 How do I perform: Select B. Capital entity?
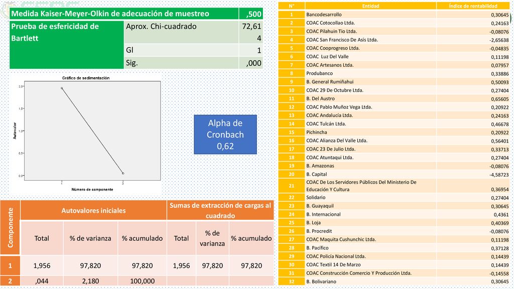(x=317, y=174)
